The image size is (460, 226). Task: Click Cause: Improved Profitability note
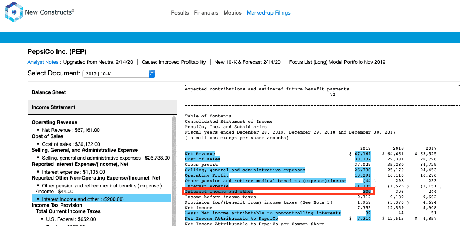click(x=174, y=62)
